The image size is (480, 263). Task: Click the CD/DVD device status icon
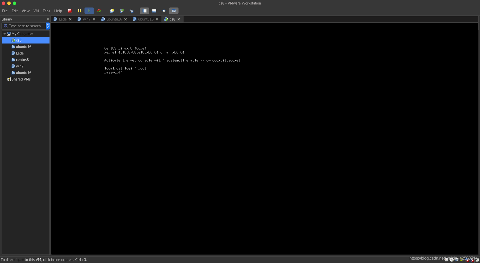(x=452, y=260)
